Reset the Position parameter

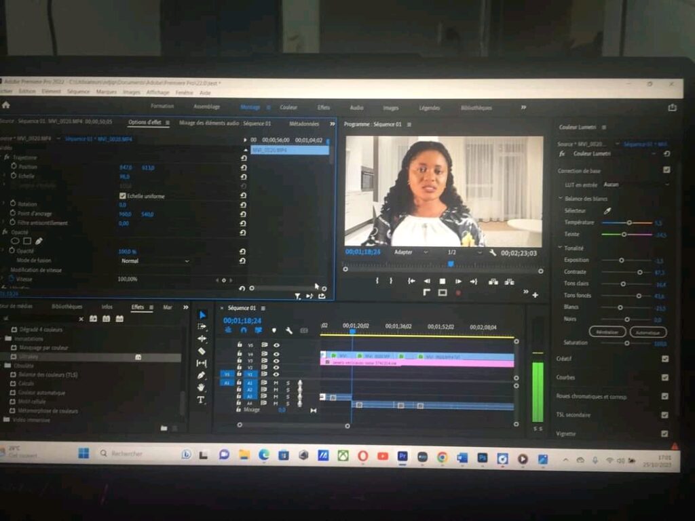point(244,168)
